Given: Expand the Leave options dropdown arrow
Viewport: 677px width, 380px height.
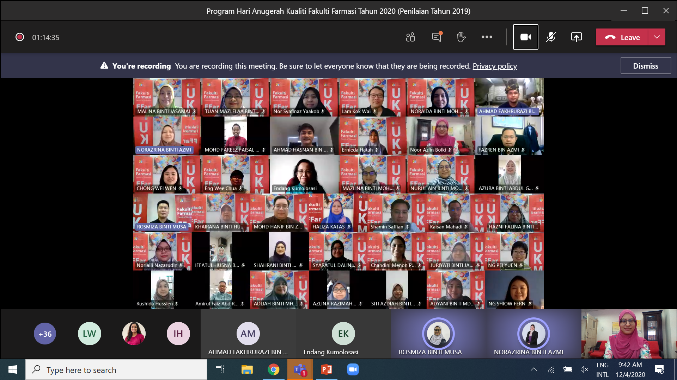Looking at the screenshot, I should click(x=657, y=37).
